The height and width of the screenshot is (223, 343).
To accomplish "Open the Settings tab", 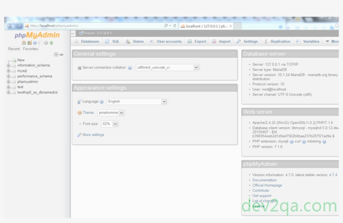I will (247, 41).
